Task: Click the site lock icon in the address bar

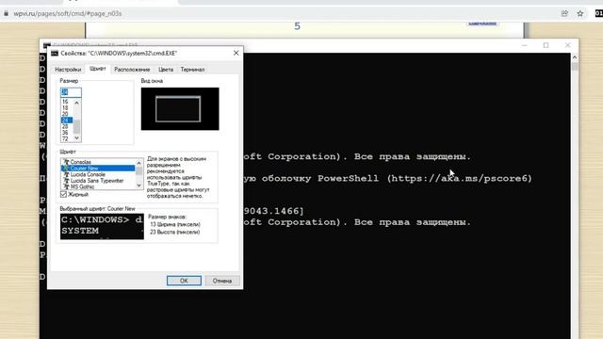Action: point(6,13)
